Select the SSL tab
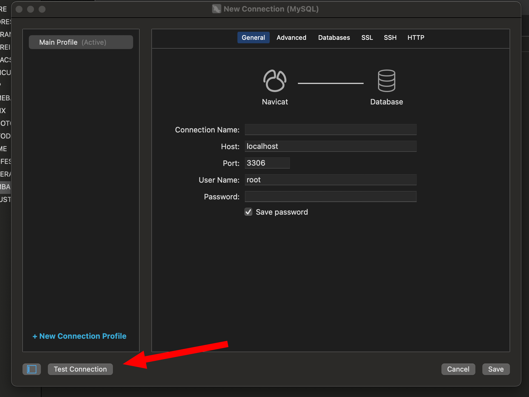This screenshot has width=529, height=397. tap(367, 38)
